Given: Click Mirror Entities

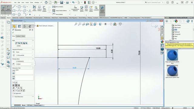Looking at the screenshot, I should (58, 7).
